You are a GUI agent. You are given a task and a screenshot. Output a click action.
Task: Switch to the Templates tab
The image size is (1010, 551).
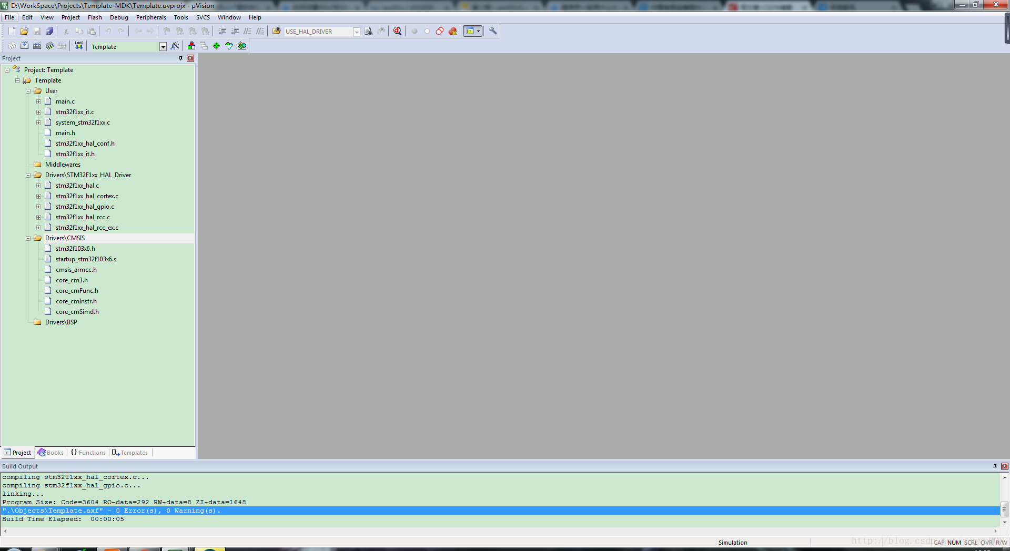pos(130,453)
